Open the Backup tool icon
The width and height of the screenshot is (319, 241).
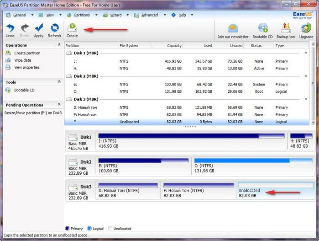(286, 28)
